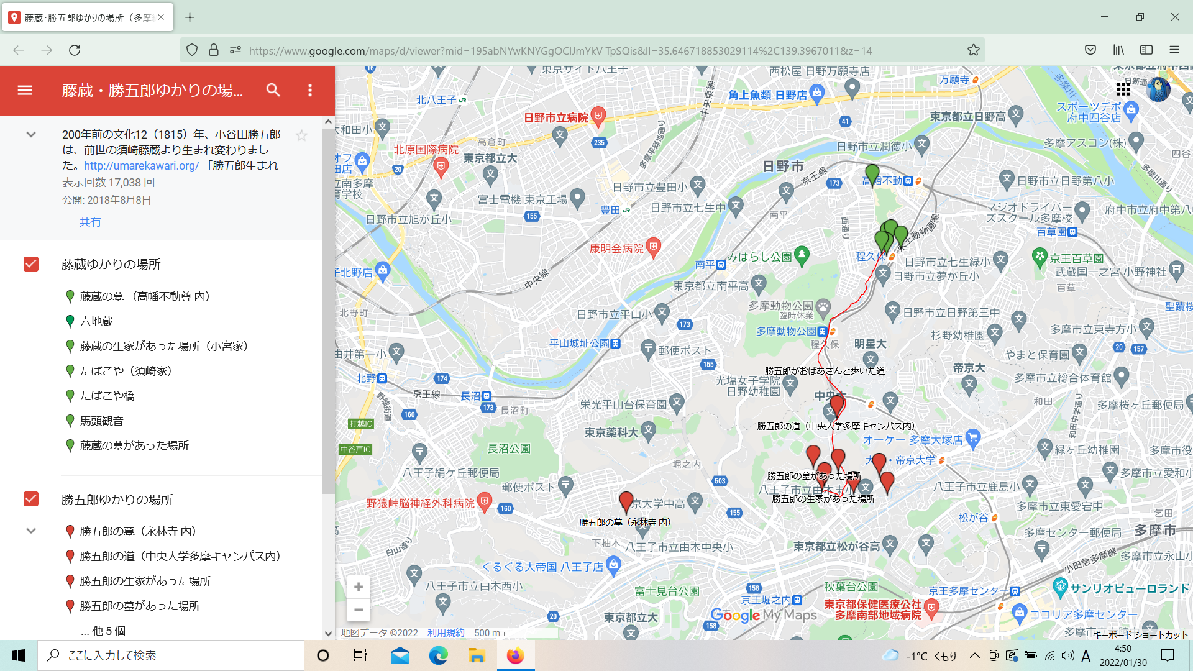Expand chevron beside 勝五郎の墓（永林寺 内）
The height and width of the screenshot is (671, 1193).
(x=31, y=531)
